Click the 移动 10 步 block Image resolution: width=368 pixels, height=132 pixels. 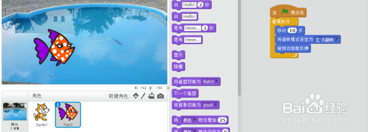[290, 30]
